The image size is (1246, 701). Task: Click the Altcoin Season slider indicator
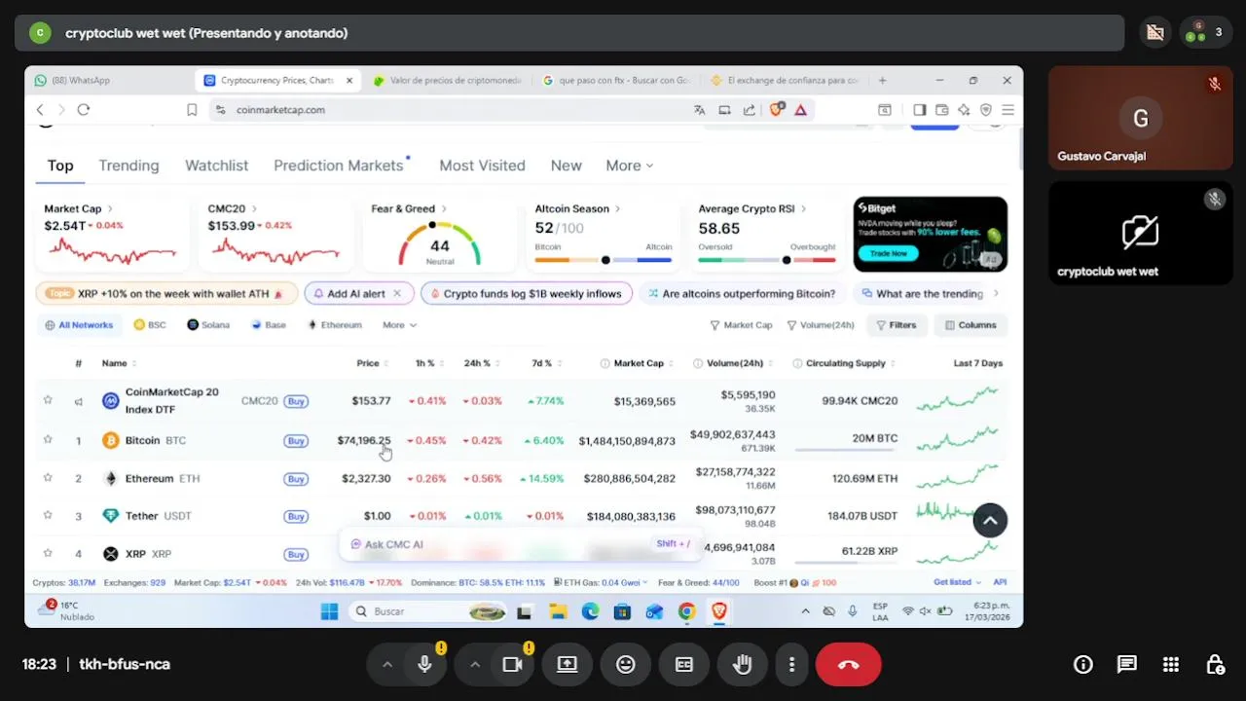pyautogui.click(x=605, y=260)
